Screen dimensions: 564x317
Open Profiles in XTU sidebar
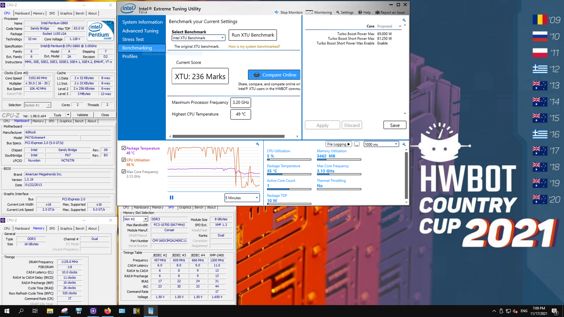pos(130,56)
